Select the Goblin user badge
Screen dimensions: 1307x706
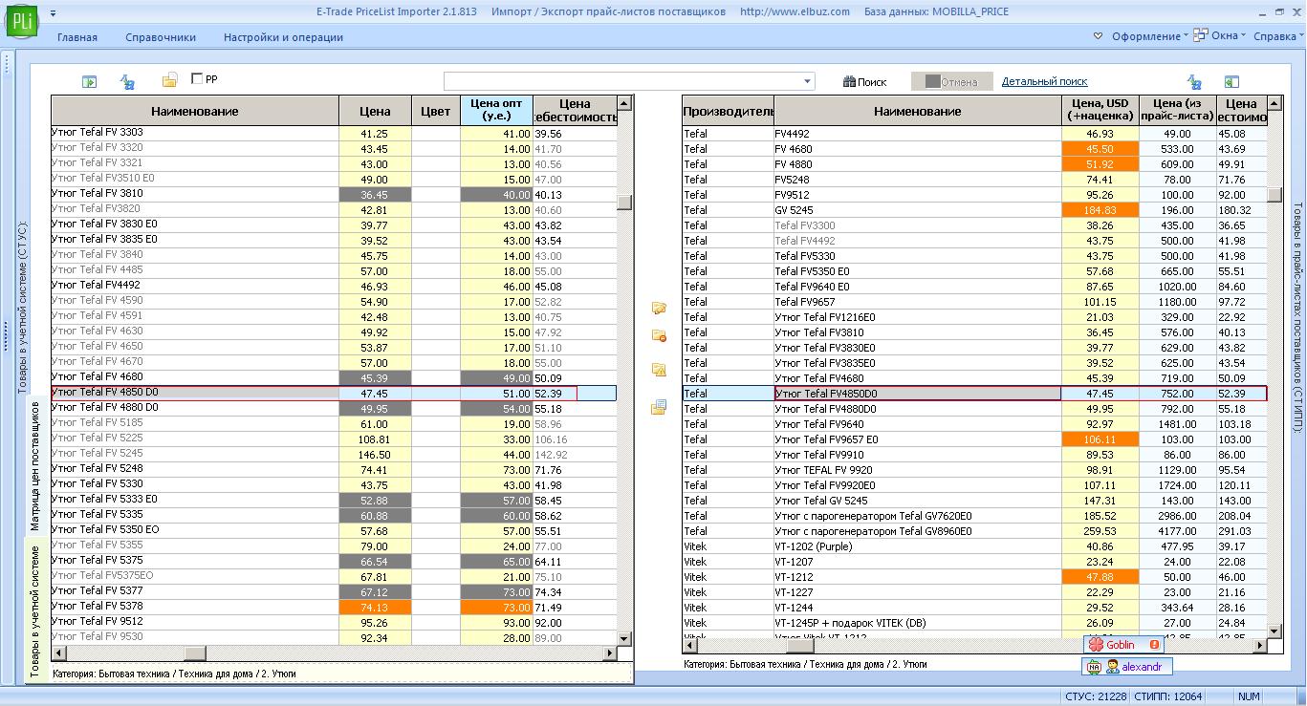tap(1123, 645)
